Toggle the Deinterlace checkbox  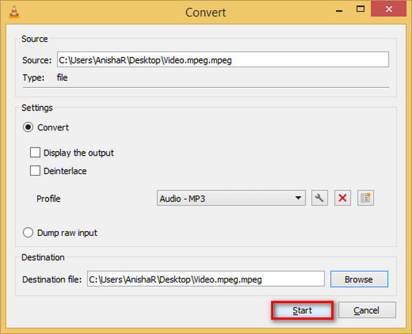(35, 171)
